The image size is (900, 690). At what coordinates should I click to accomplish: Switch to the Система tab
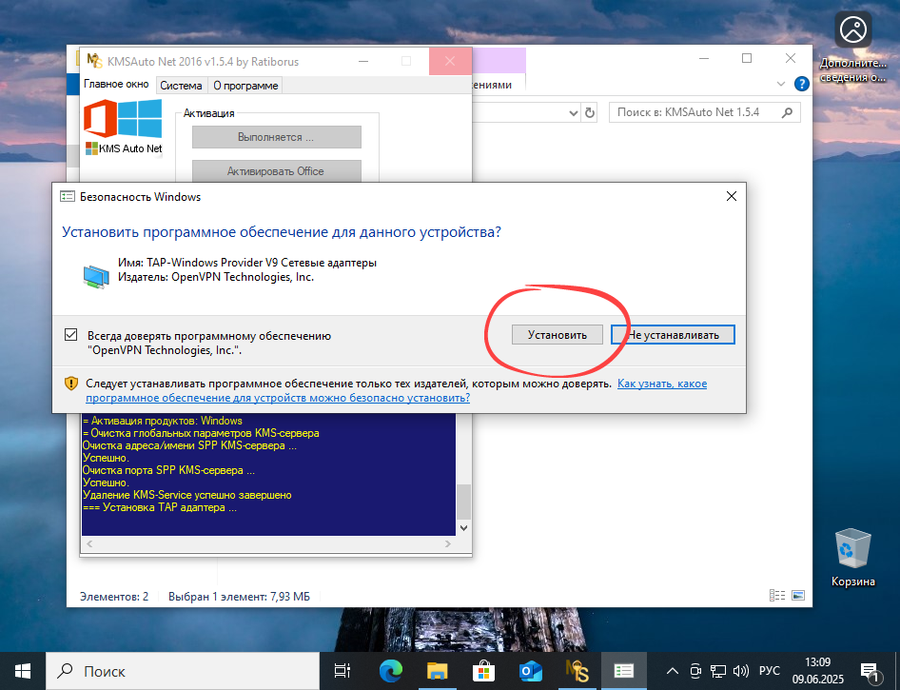[x=181, y=85]
